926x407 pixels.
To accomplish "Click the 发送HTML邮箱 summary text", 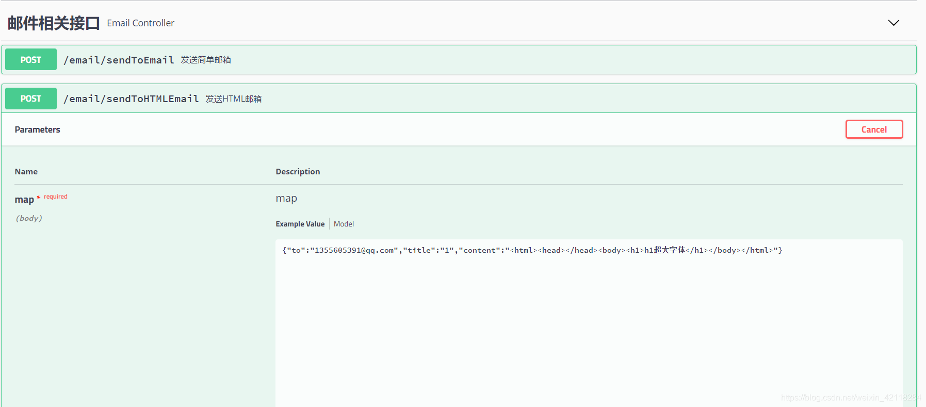I will pos(234,99).
